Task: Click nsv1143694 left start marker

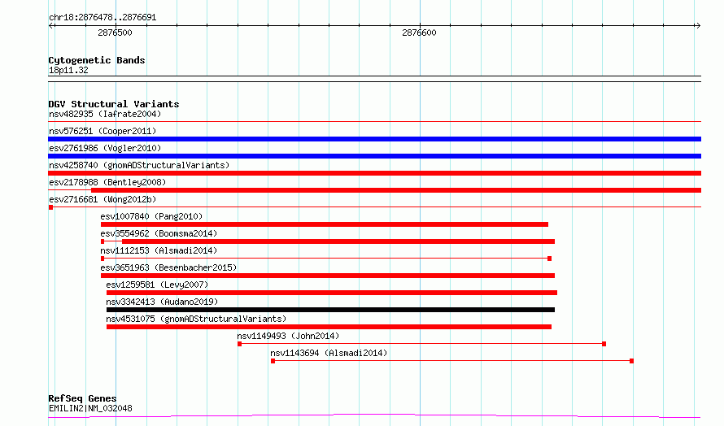Action: tap(273, 361)
